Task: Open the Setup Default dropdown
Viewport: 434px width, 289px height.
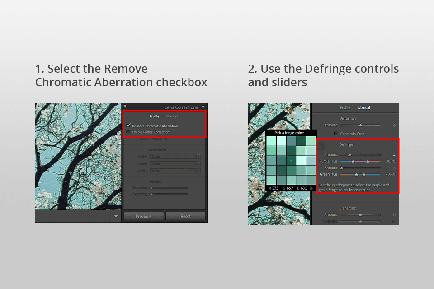Action: [x=159, y=139]
